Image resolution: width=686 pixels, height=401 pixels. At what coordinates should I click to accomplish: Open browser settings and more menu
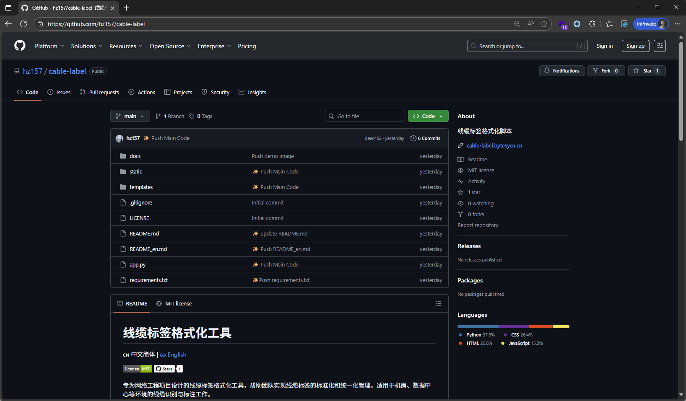tap(677, 24)
